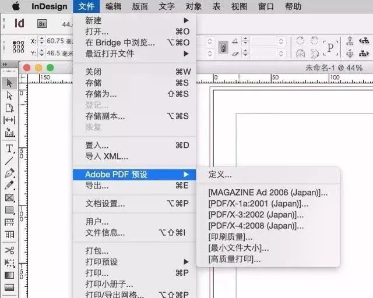Open the 对象 menu
Image resolution: width=373 pixels, height=298 pixels.
click(193, 6)
